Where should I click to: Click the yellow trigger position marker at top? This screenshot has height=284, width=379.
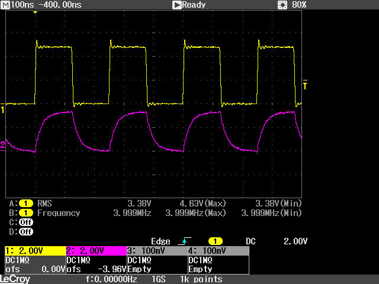pos(36,12)
